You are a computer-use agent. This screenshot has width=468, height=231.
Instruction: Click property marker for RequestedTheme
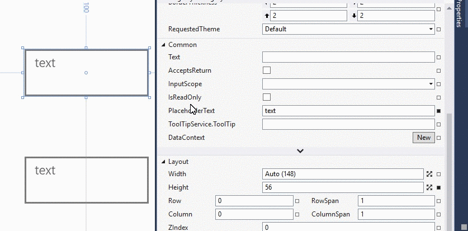[x=439, y=29]
